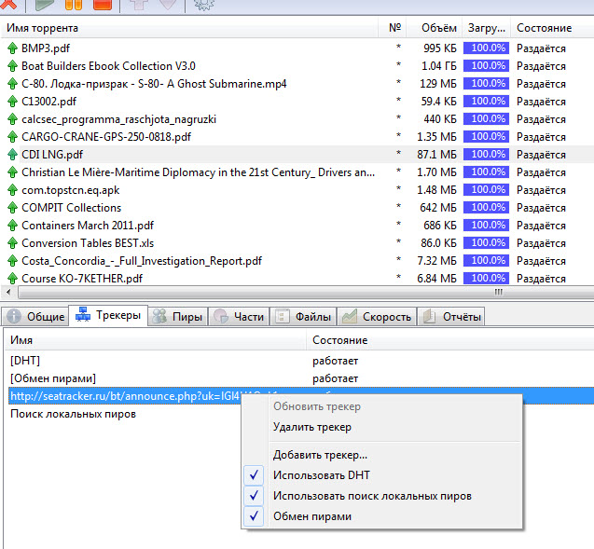This screenshot has width=594, height=549.
Task: Click the red X remove torrent icon
Action: [8, 5]
